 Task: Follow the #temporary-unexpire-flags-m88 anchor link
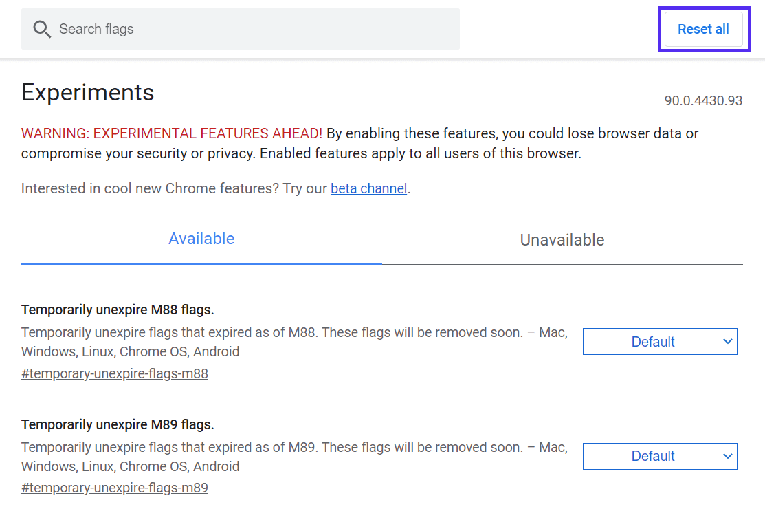(x=115, y=374)
